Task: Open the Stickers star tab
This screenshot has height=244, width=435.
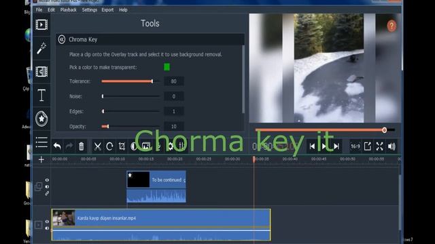Action: [41, 119]
